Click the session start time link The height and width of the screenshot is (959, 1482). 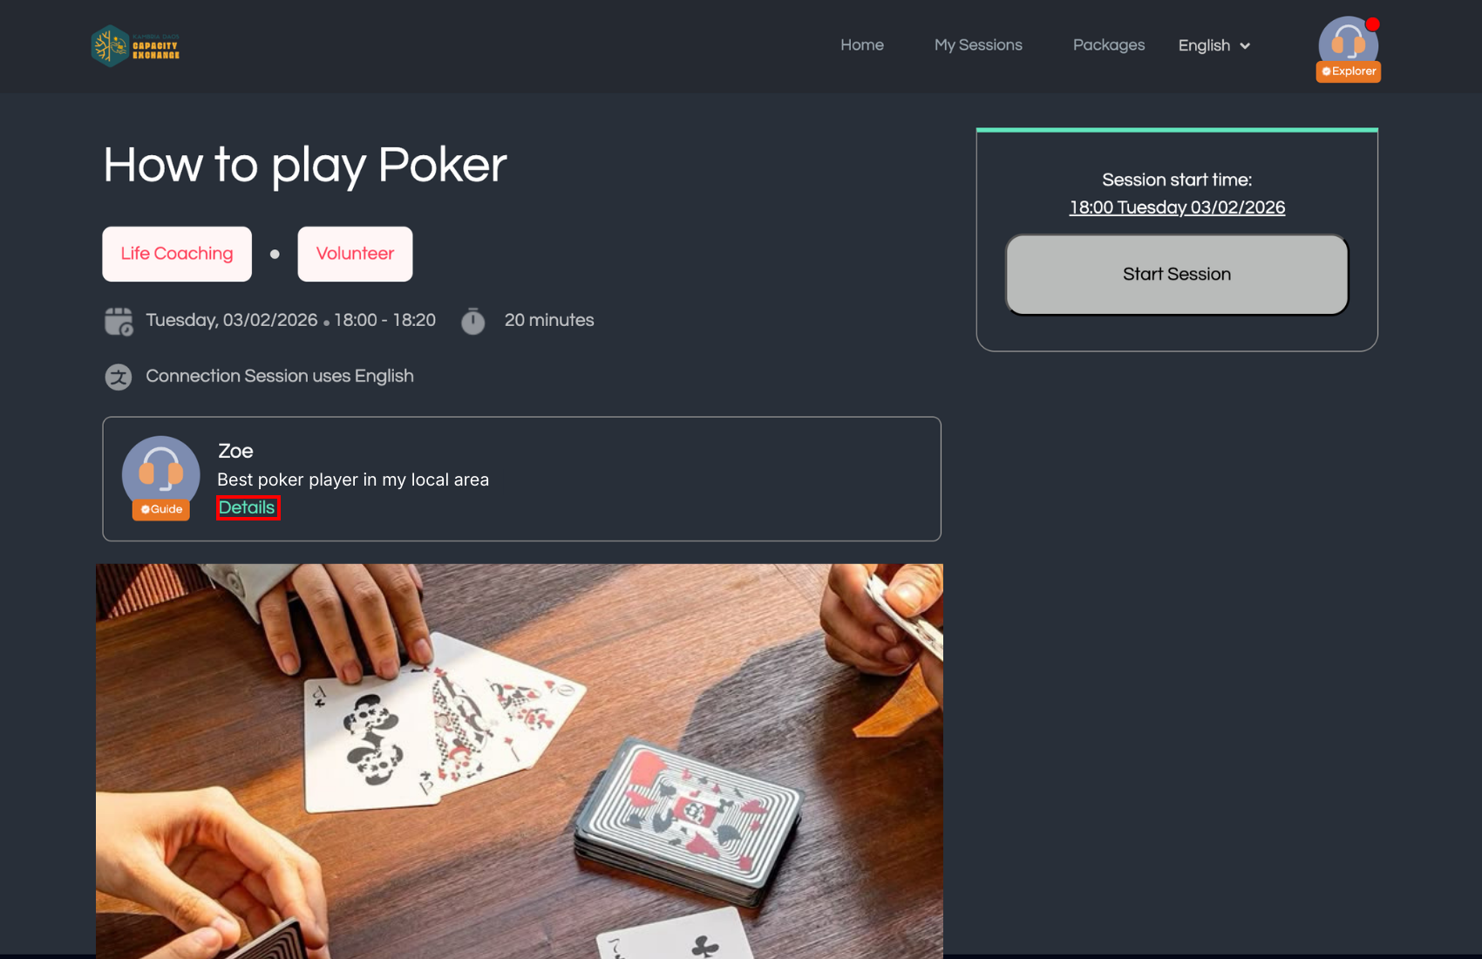click(x=1177, y=207)
